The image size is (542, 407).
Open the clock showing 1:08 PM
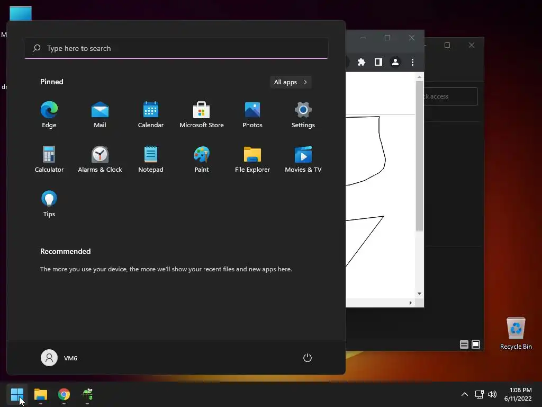point(518,394)
